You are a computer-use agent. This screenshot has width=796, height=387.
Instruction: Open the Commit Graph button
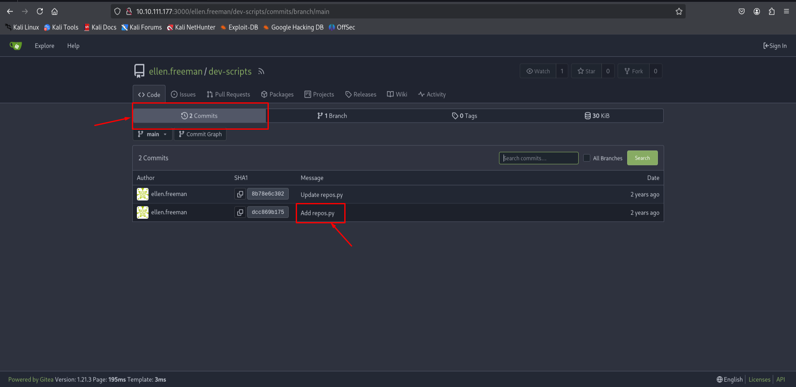tap(200, 134)
